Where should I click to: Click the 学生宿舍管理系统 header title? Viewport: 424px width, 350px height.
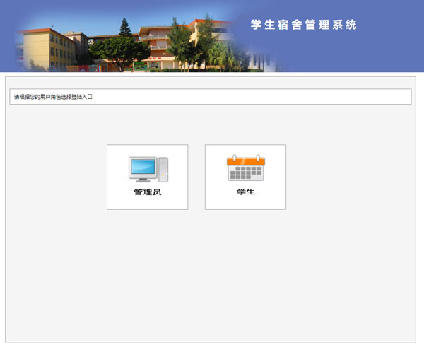pos(303,25)
